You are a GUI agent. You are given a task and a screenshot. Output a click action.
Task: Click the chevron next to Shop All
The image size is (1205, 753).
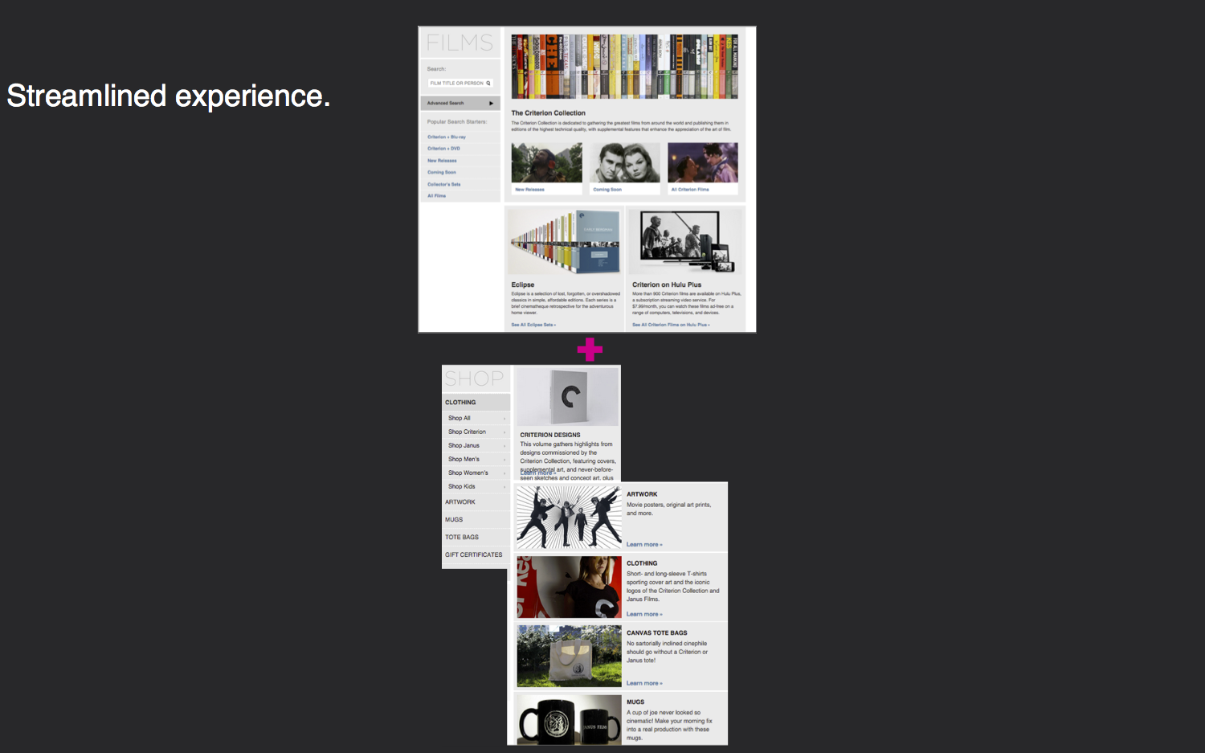coord(504,419)
